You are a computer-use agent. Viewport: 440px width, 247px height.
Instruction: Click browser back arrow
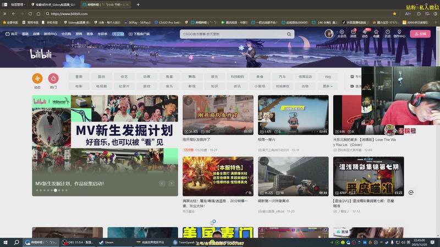click(13, 14)
